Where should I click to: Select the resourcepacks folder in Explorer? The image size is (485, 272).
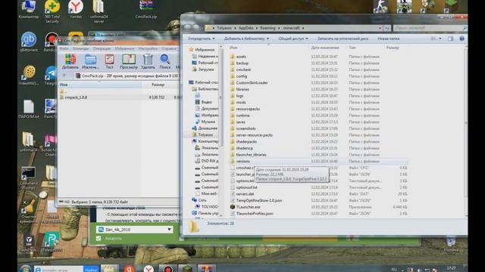248,109
